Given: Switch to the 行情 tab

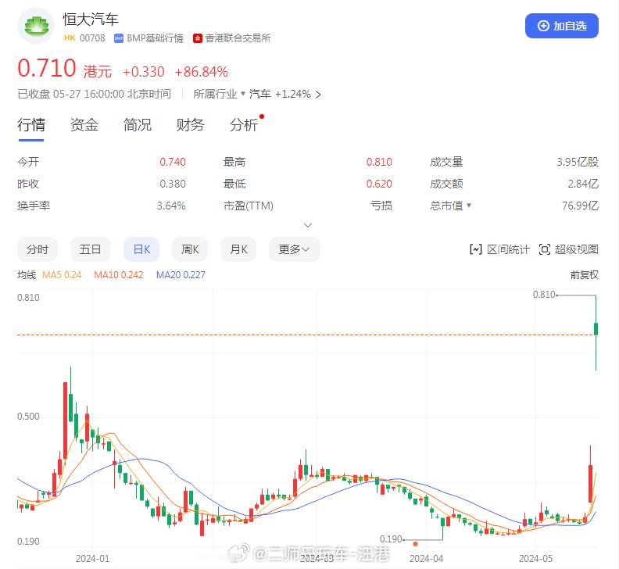Looking at the screenshot, I should 31,125.
